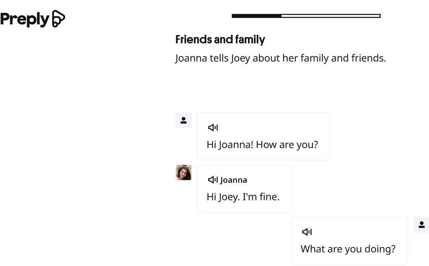Click the unfilled part of the progress bar

click(330, 16)
